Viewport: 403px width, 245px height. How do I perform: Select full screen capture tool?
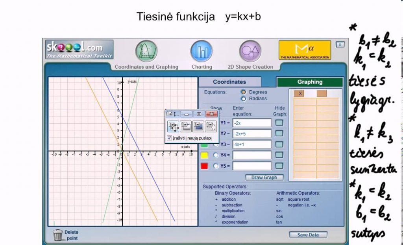tap(198, 126)
